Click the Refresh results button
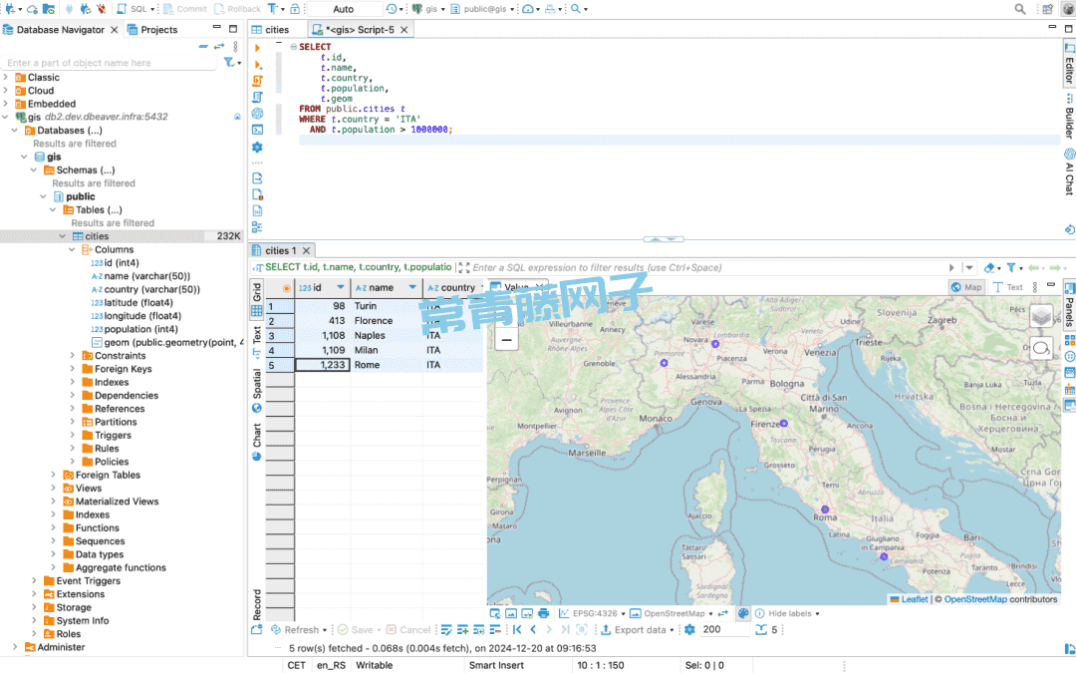The width and height of the screenshot is (1076, 673). [x=299, y=630]
